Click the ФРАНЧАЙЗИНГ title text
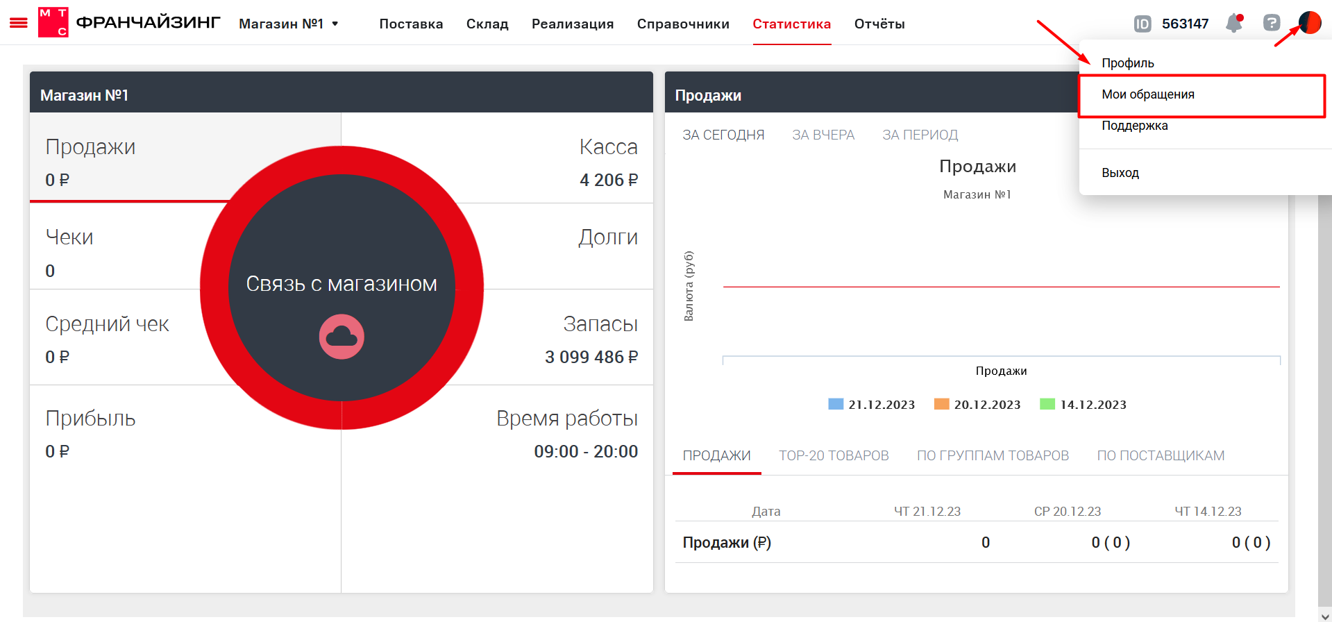Viewport: 1332px width, 622px height. (148, 22)
